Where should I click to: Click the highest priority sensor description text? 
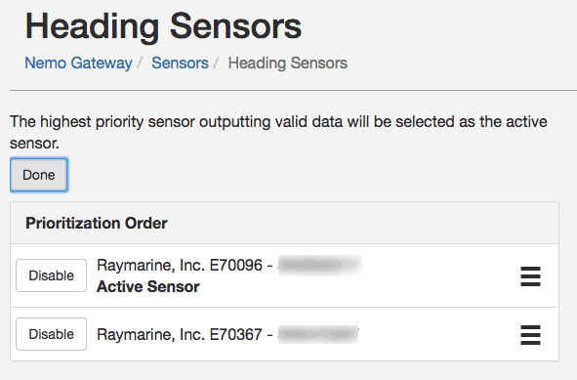(278, 132)
